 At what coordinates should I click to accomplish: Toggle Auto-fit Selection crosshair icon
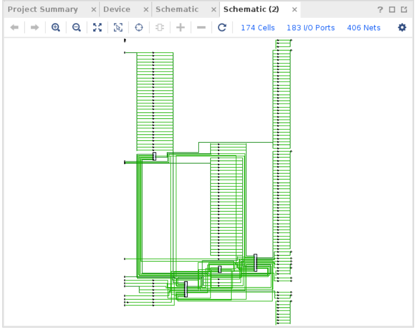[139, 28]
